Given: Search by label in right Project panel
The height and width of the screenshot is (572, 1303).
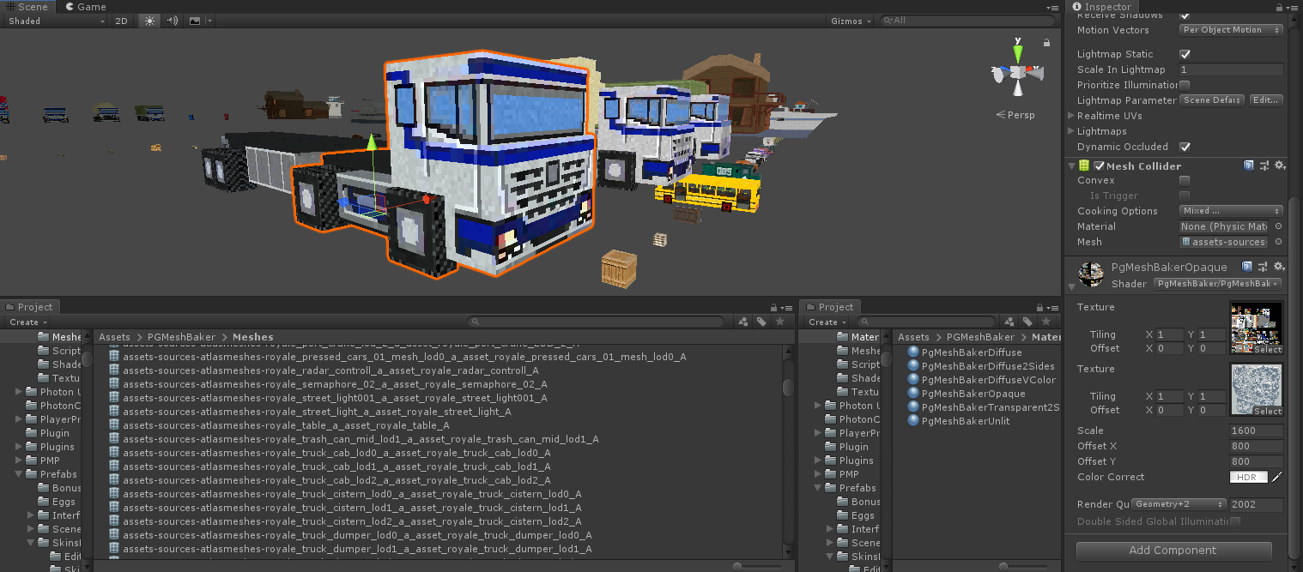Looking at the screenshot, I should click(x=1027, y=322).
